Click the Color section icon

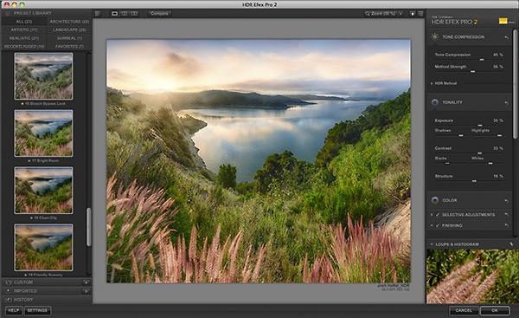(435, 200)
